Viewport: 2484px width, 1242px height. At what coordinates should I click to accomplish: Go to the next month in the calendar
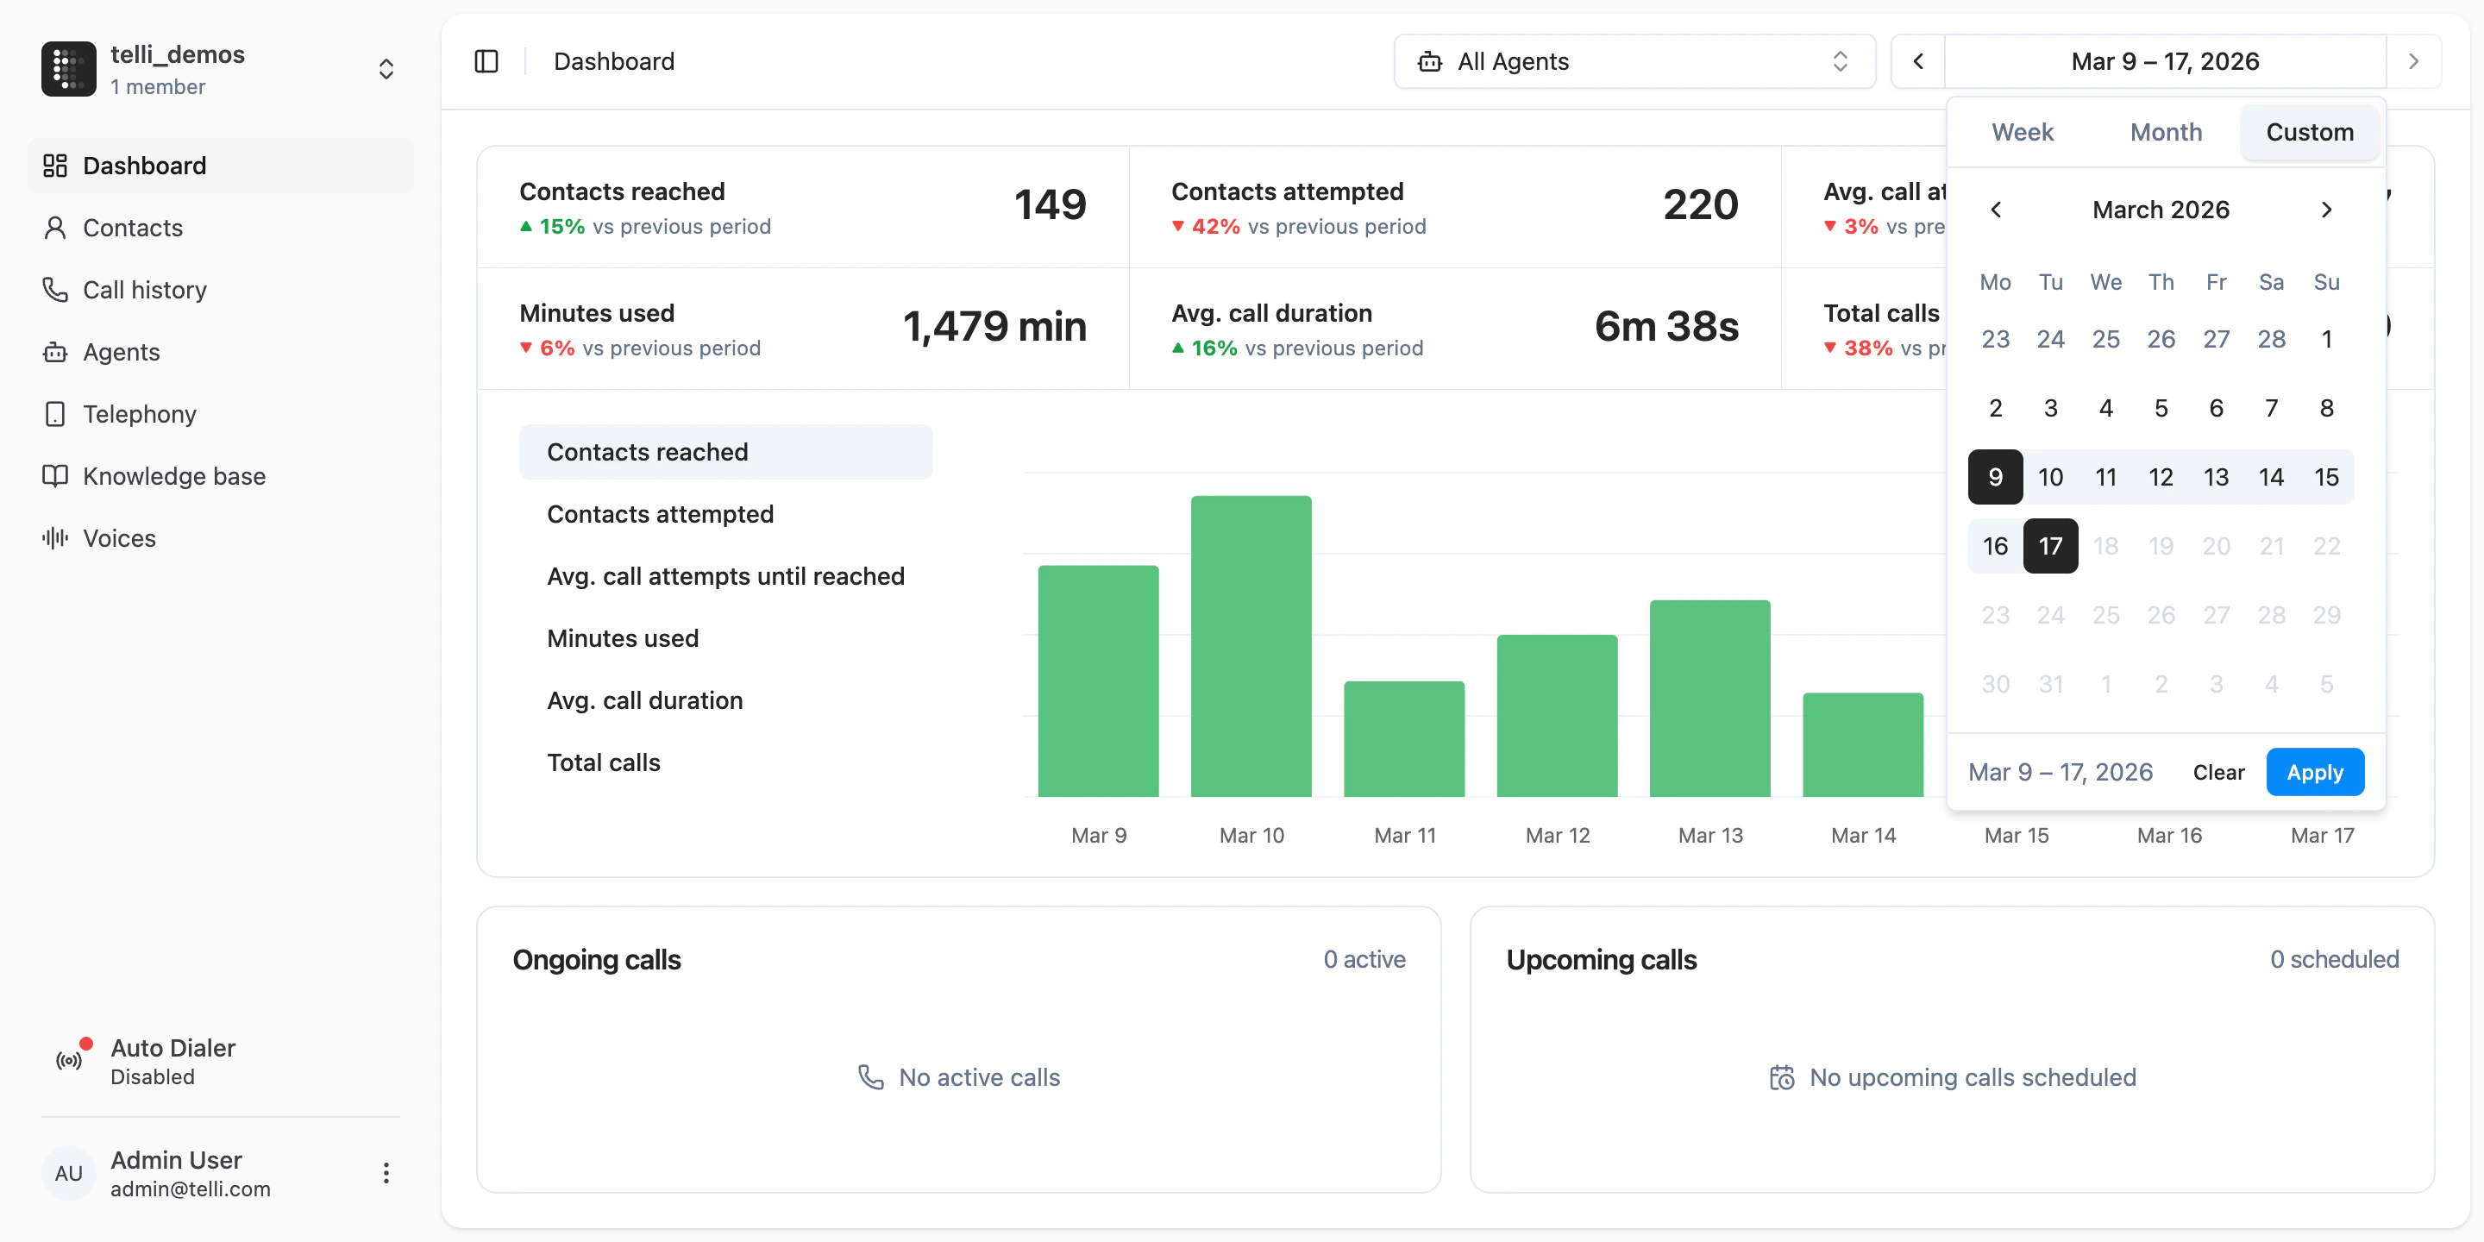(x=2327, y=210)
